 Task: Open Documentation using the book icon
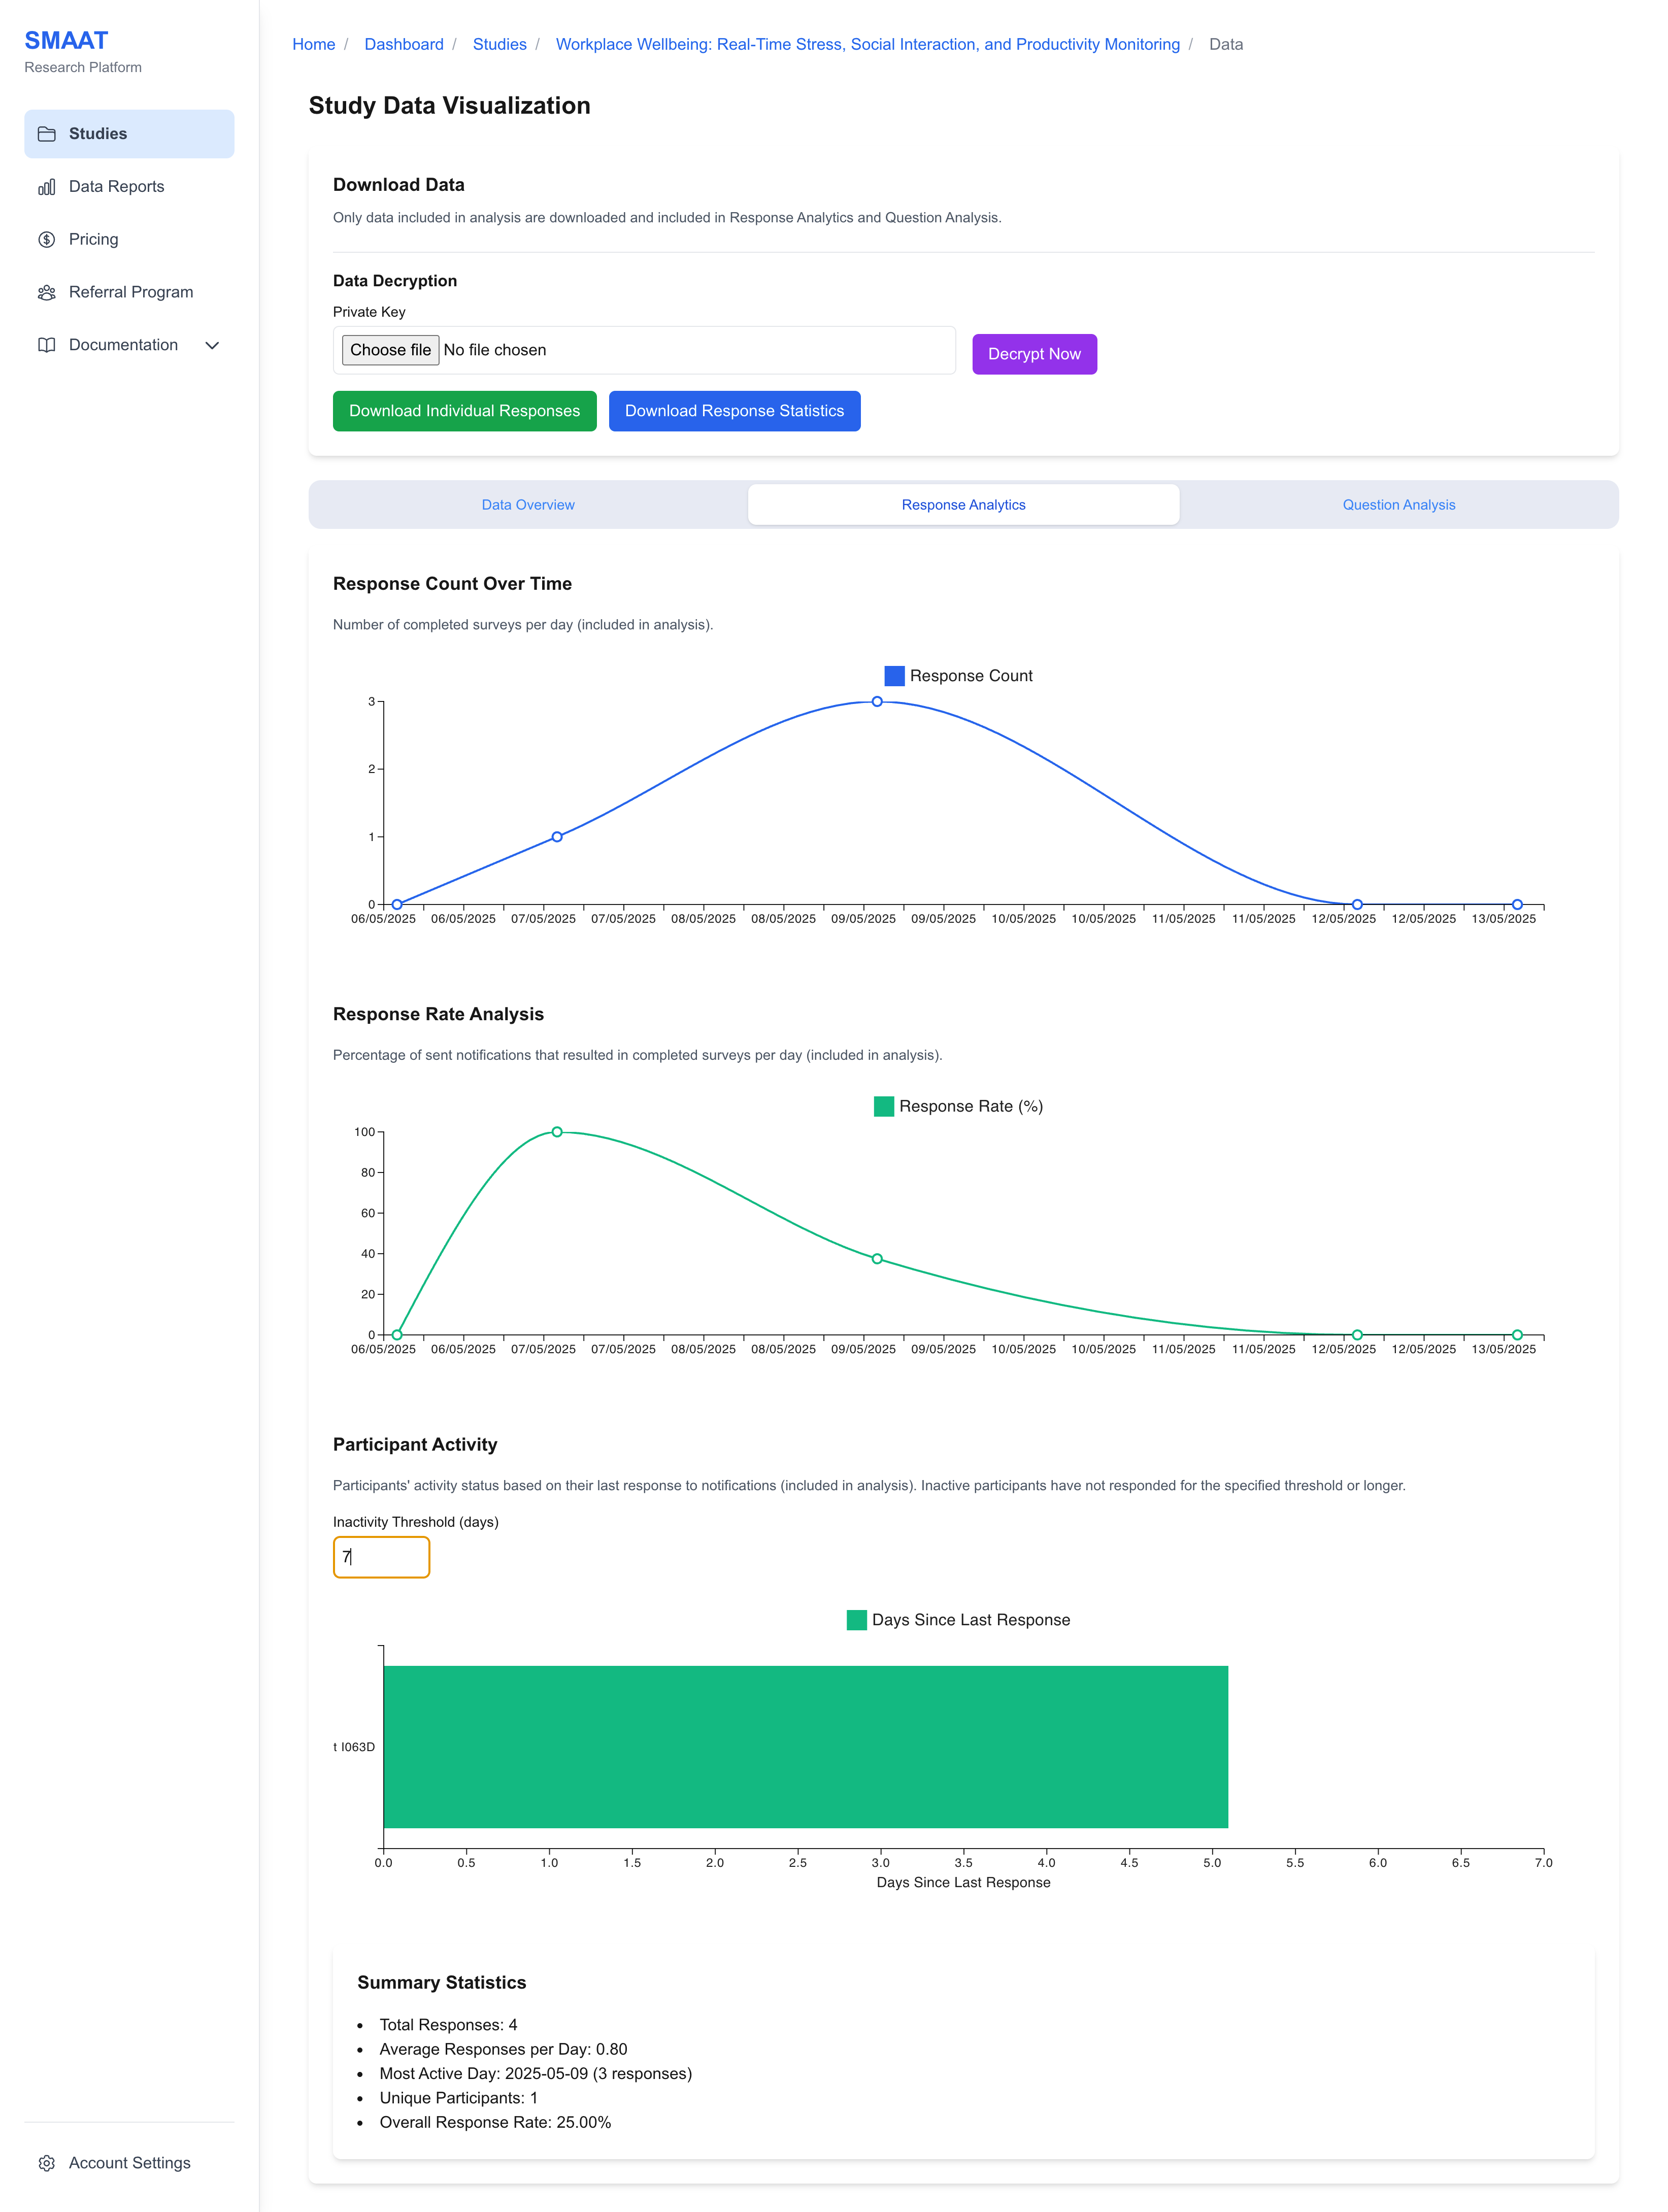point(47,345)
